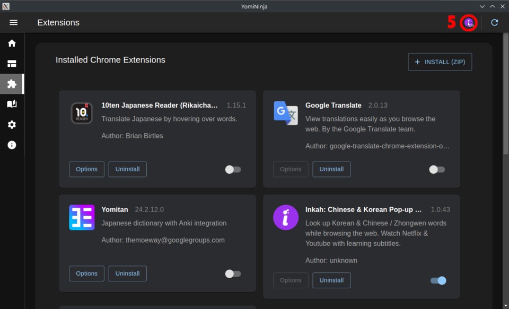
Task: Open Settings gear in sidebar
Action: (12, 125)
